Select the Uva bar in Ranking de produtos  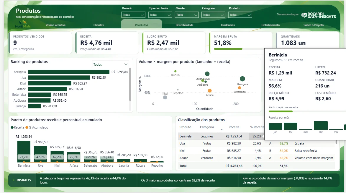coord(59,78)
